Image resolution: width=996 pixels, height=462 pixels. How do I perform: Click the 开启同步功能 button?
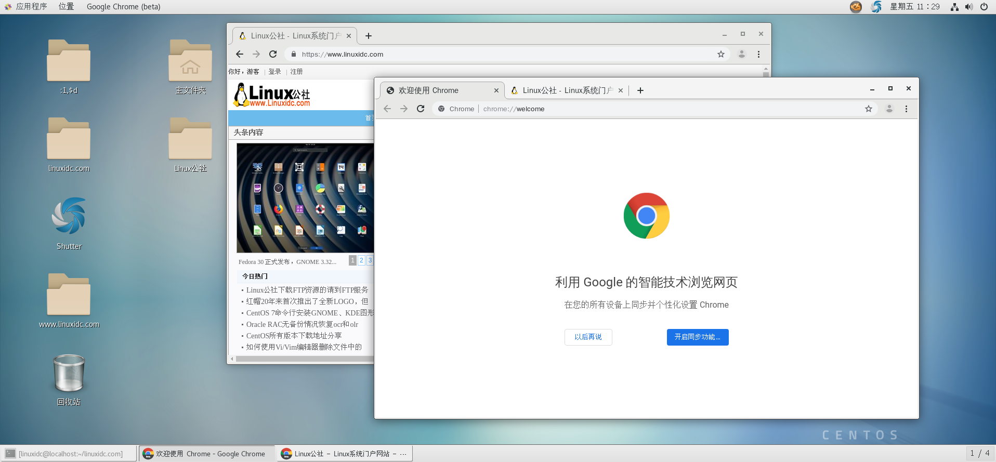(x=698, y=337)
